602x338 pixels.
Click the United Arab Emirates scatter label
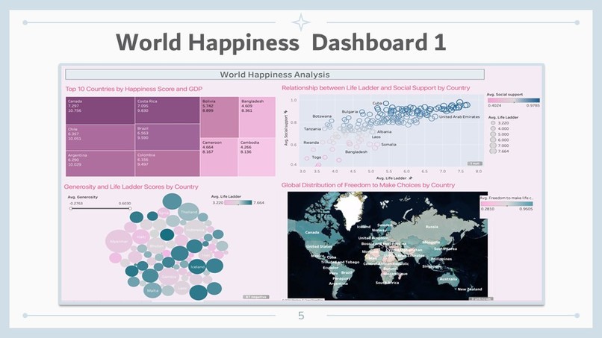(459, 116)
